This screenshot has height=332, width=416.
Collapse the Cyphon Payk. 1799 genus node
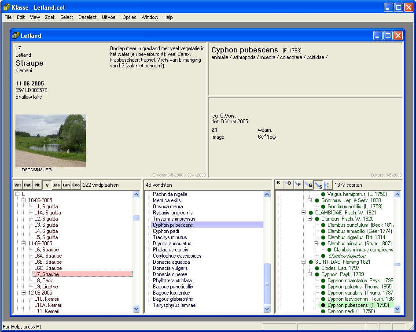310,274
